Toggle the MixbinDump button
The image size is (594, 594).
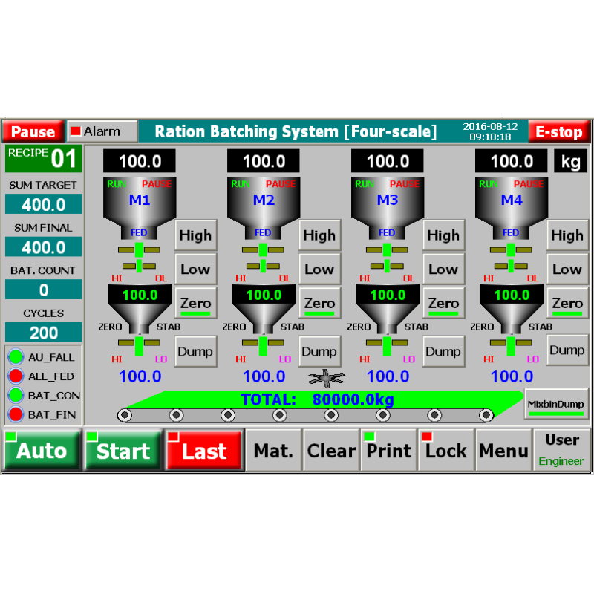[556, 404]
